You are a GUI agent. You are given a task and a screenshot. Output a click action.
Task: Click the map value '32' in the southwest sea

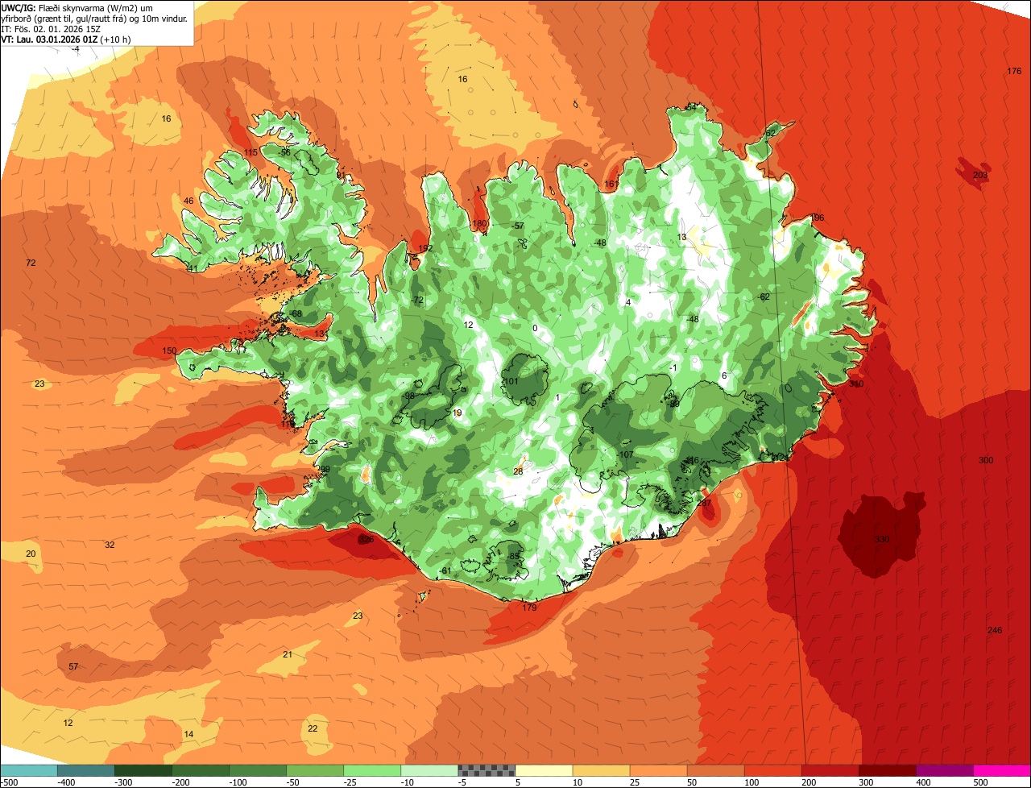click(x=110, y=545)
